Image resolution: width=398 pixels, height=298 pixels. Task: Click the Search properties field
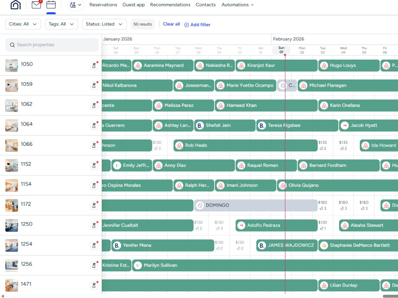tap(52, 45)
